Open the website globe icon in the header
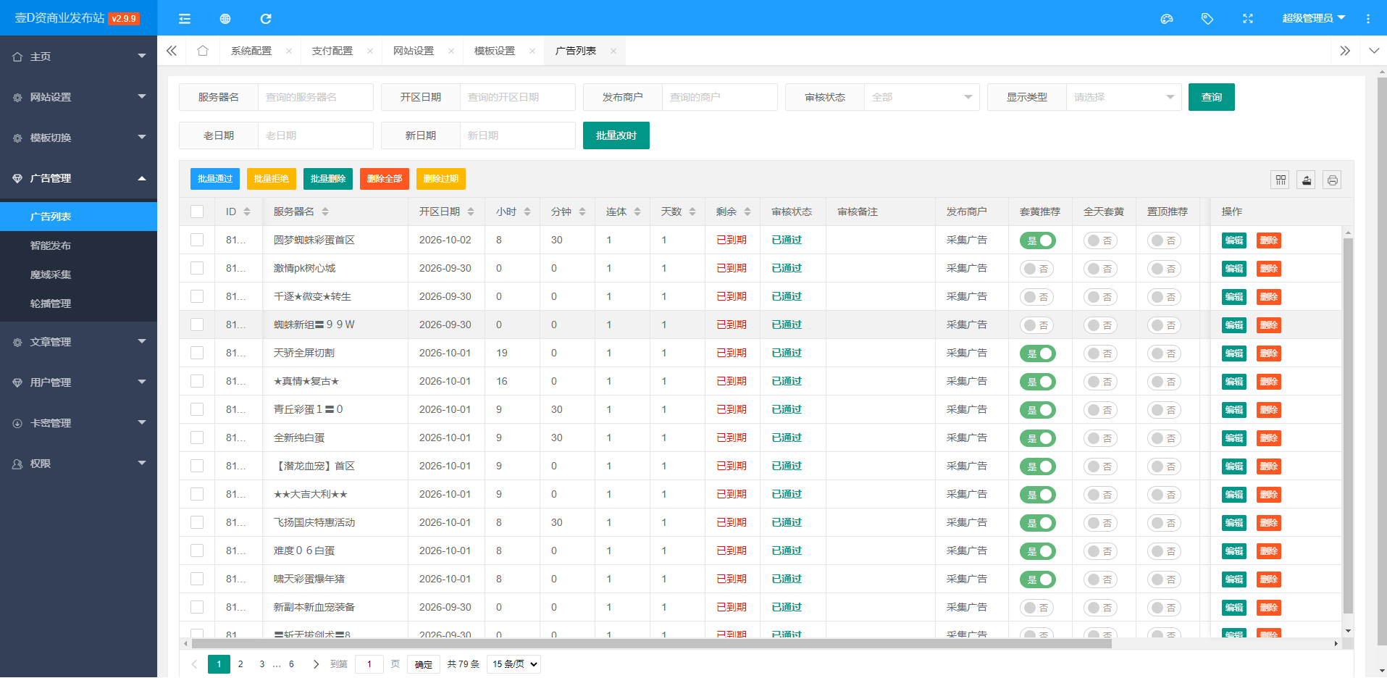This screenshot has width=1387, height=678. [x=225, y=18]
